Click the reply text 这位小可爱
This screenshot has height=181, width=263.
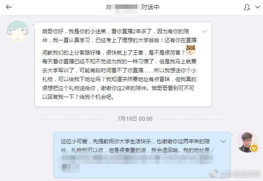click(74, 142)
